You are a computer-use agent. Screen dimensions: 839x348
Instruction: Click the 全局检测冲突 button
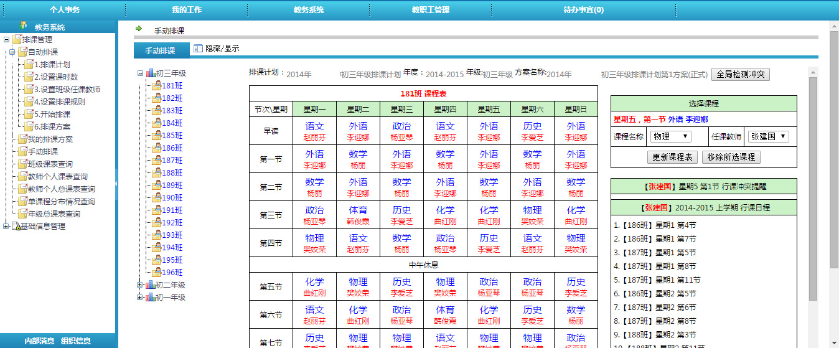point(741,74)
